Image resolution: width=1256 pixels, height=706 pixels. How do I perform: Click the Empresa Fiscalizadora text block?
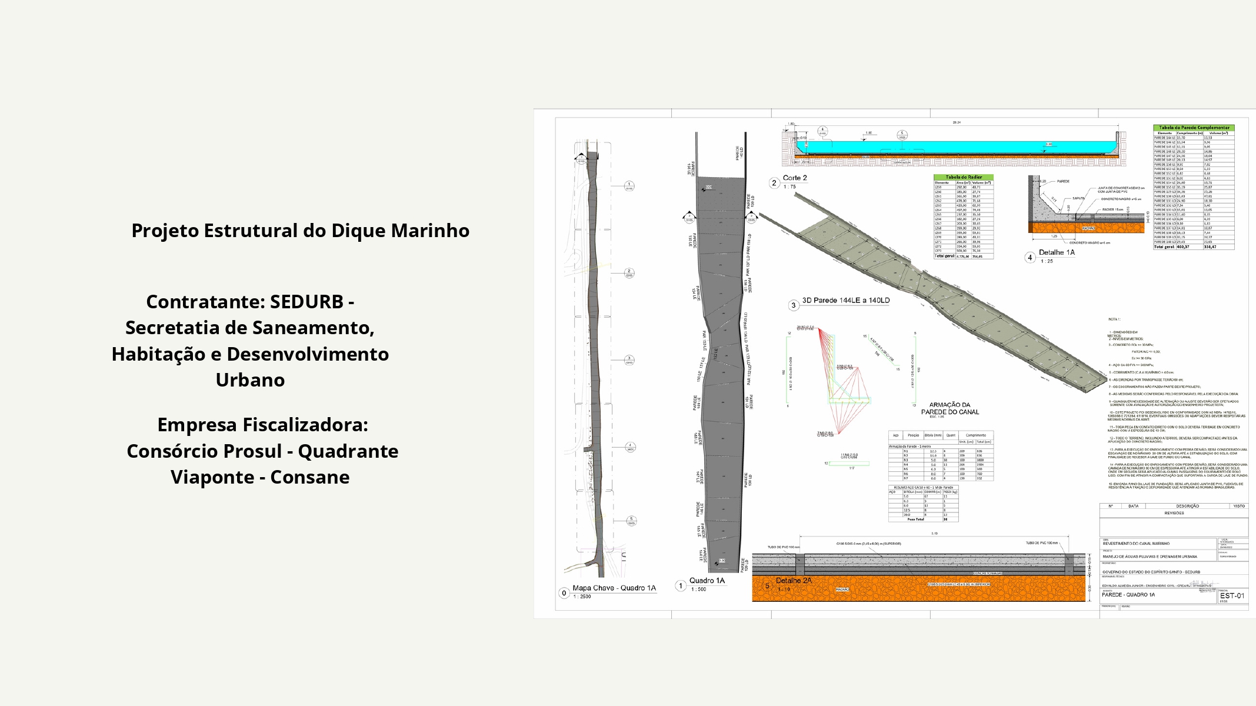coord(262,451)
